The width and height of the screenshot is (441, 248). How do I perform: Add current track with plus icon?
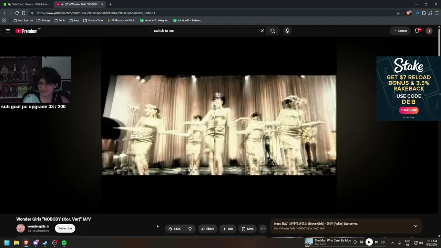355,242
